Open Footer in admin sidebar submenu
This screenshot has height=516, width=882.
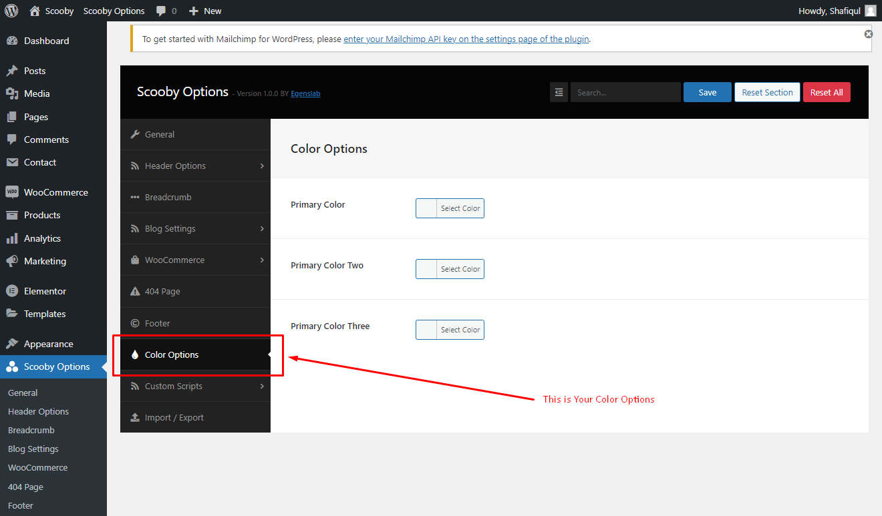pos(21,505)
